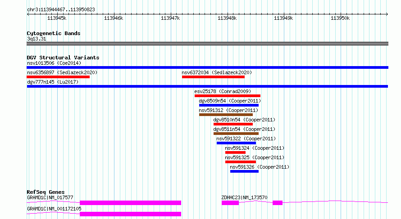Click the left arrowhead of the ruler
The height and width of the screenshot is (219, 401).
28,14
